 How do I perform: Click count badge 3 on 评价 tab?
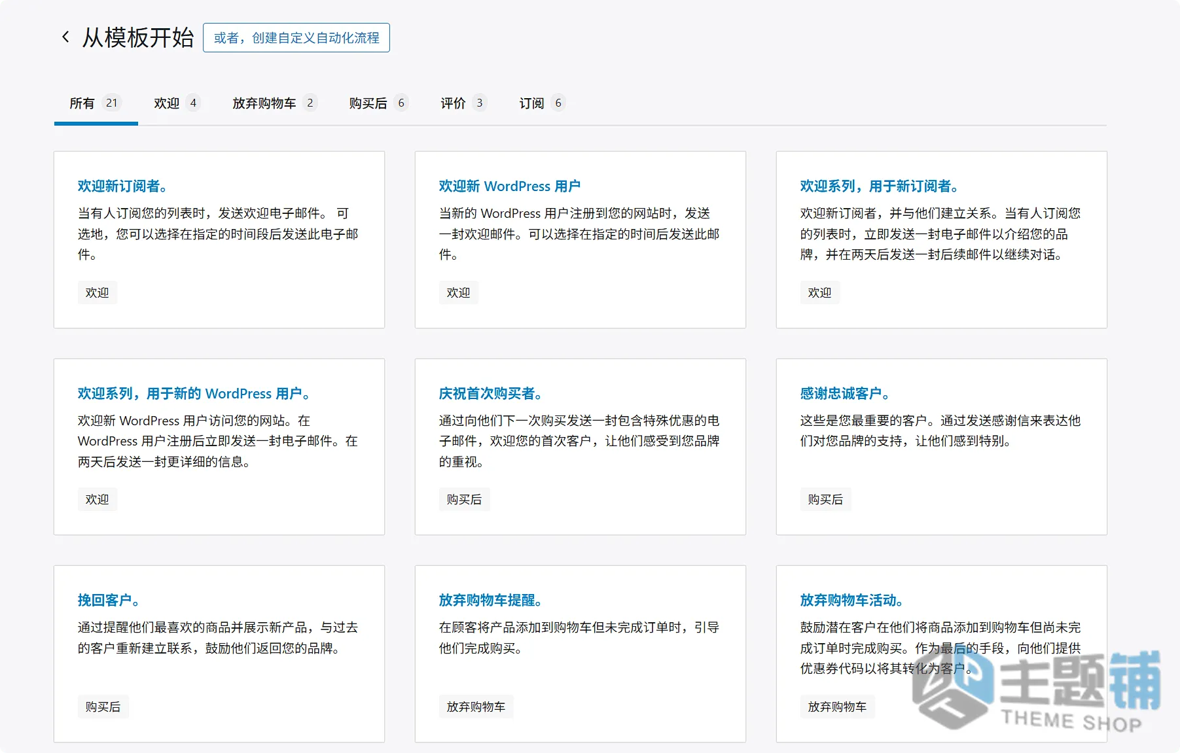tap(480, 103)
